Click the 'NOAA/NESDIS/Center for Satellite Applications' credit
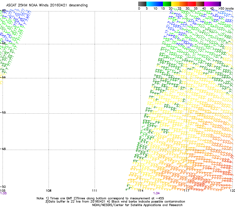Image resolution: width=235 pixels, height=207 pixels. coord(137,205)
